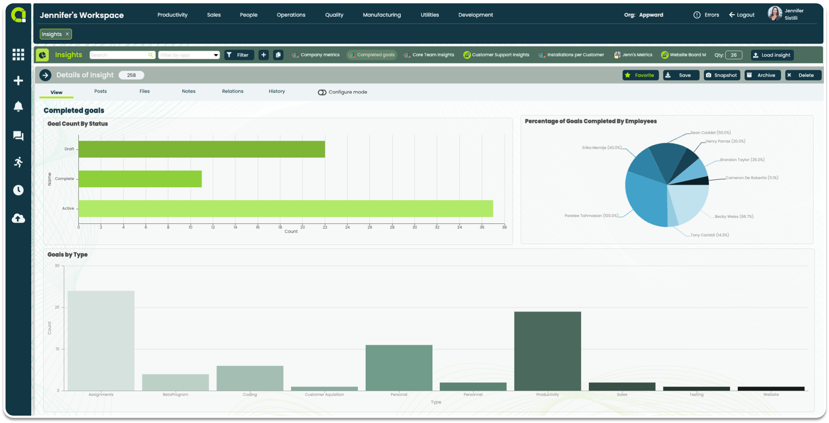The image size is (829, 423).
Task: Click the Snapshot button
Action: pos(722,75)
